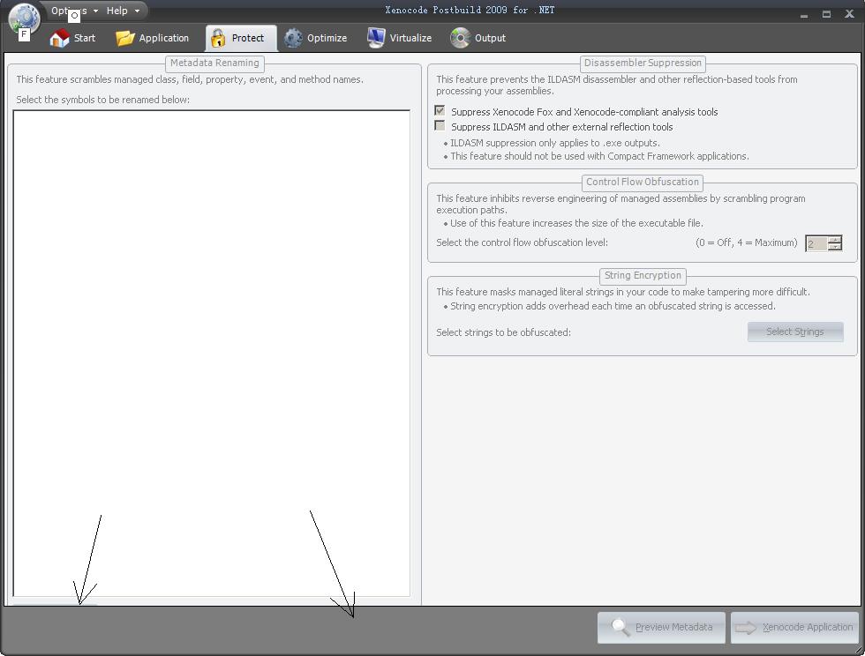Open the Options dropdown menu
This screenshot has width=865, height=656.
coord(74,11)
